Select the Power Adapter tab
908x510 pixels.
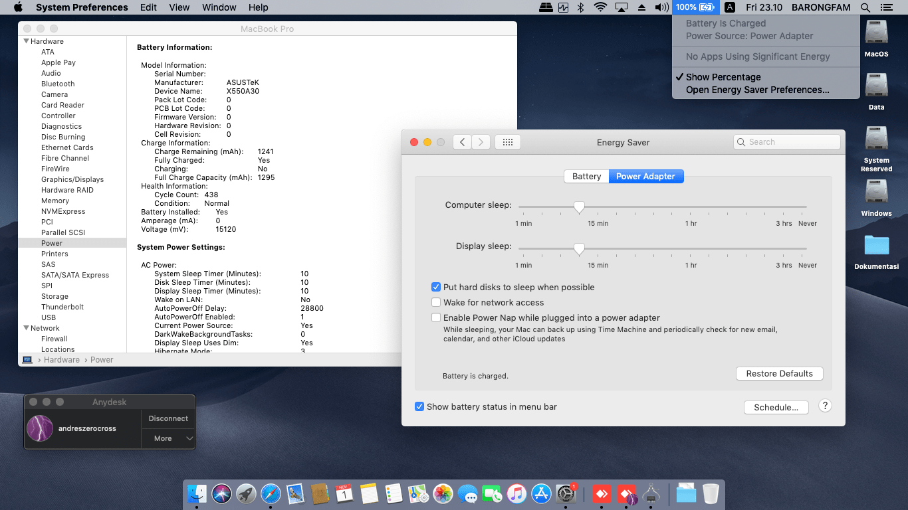coord(645,176)
